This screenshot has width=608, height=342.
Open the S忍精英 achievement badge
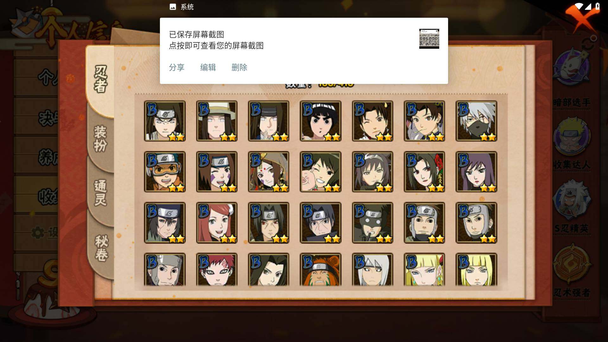coord(572,206)
